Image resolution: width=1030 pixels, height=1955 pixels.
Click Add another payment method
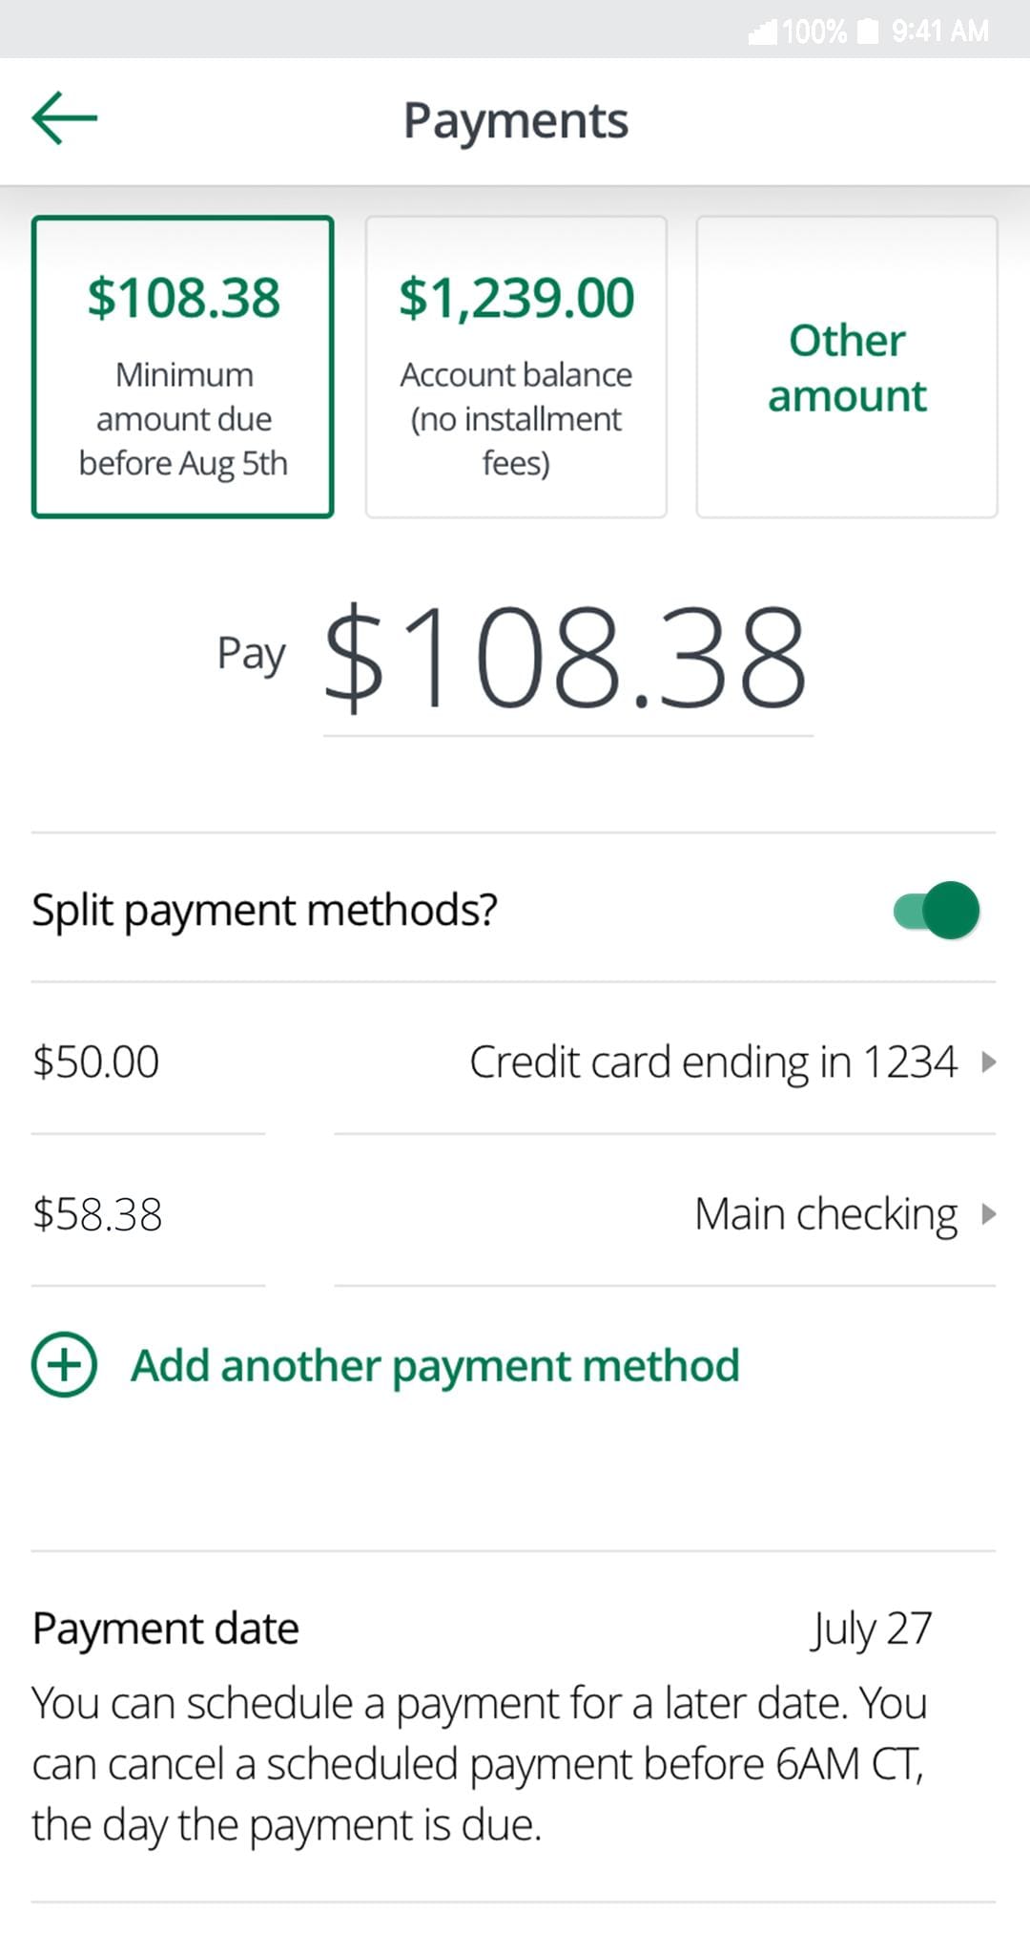pos(434,1365)
